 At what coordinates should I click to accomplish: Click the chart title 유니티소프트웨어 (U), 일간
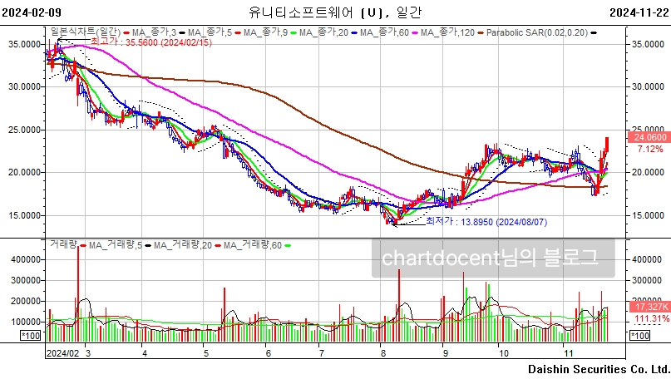pos(335,12)
